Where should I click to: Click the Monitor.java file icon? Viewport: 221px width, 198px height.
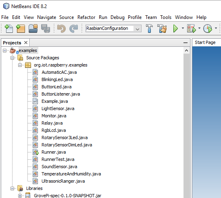pyautogui.click(x=35, y=116)
